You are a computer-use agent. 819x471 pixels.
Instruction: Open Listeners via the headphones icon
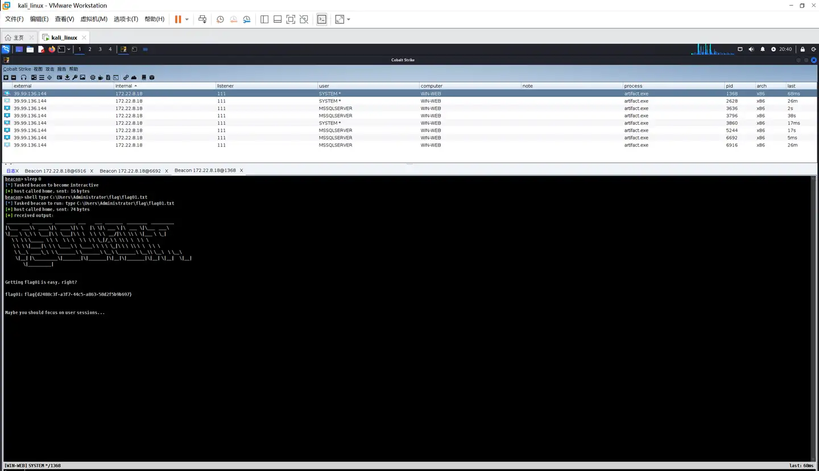(x=24, y=77)
